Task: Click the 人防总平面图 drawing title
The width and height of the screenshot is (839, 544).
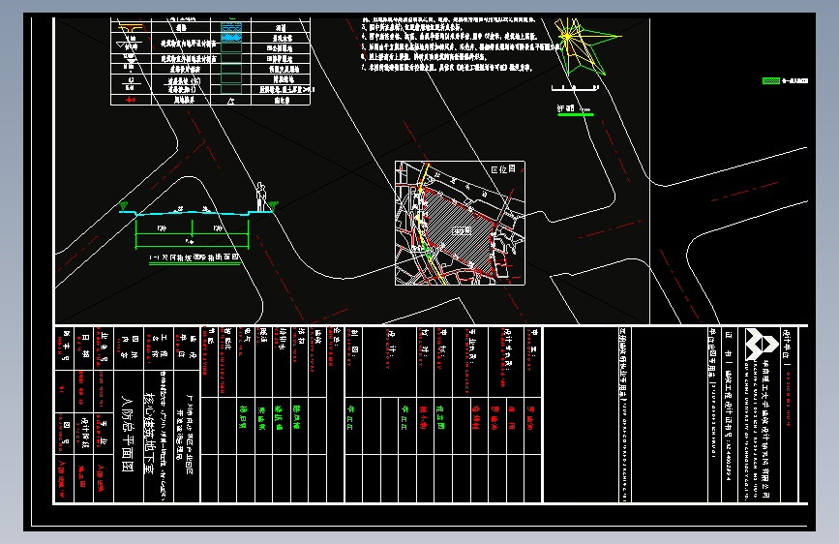Action: click(128, 434)
